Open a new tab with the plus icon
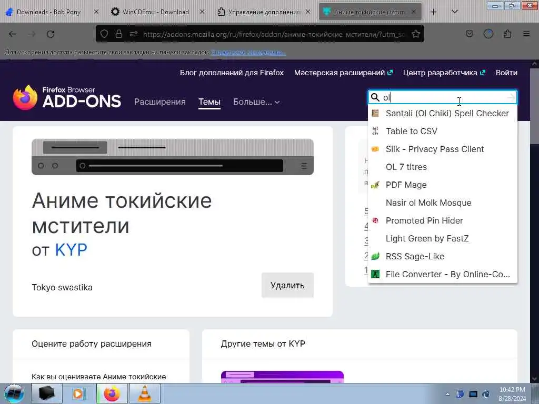 point(434,12)
